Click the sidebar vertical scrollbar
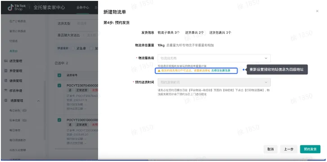Screen dimensions: 327x162 click(x=45, y=110)
